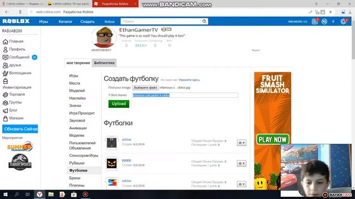Viewport: 355px width, 199px height.
Task: Click the Сообщений messages icon
Action: click(x=5, y=57)
